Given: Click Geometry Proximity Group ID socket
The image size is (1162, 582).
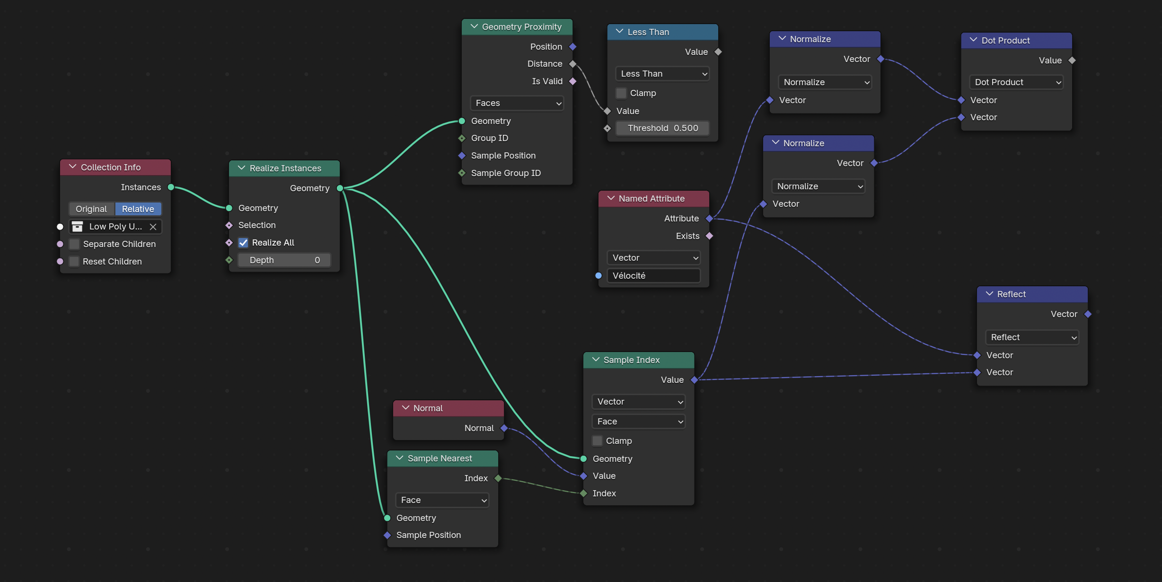Looking at the screenshot, I should pyautogui.click(x=462, y=138).
